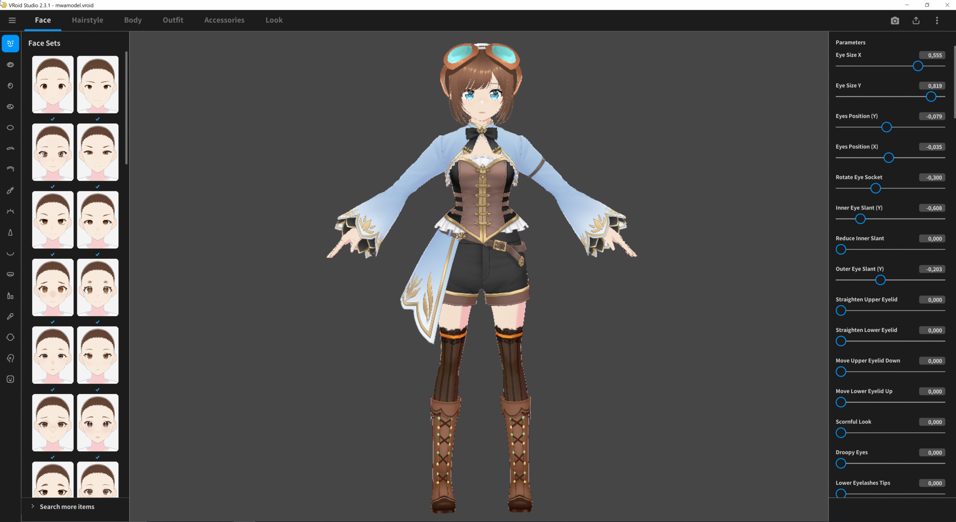The height and width of the screenshot is (522, 956).
Task: Switch to the Hairstyle tab
Action: point(87,20)
